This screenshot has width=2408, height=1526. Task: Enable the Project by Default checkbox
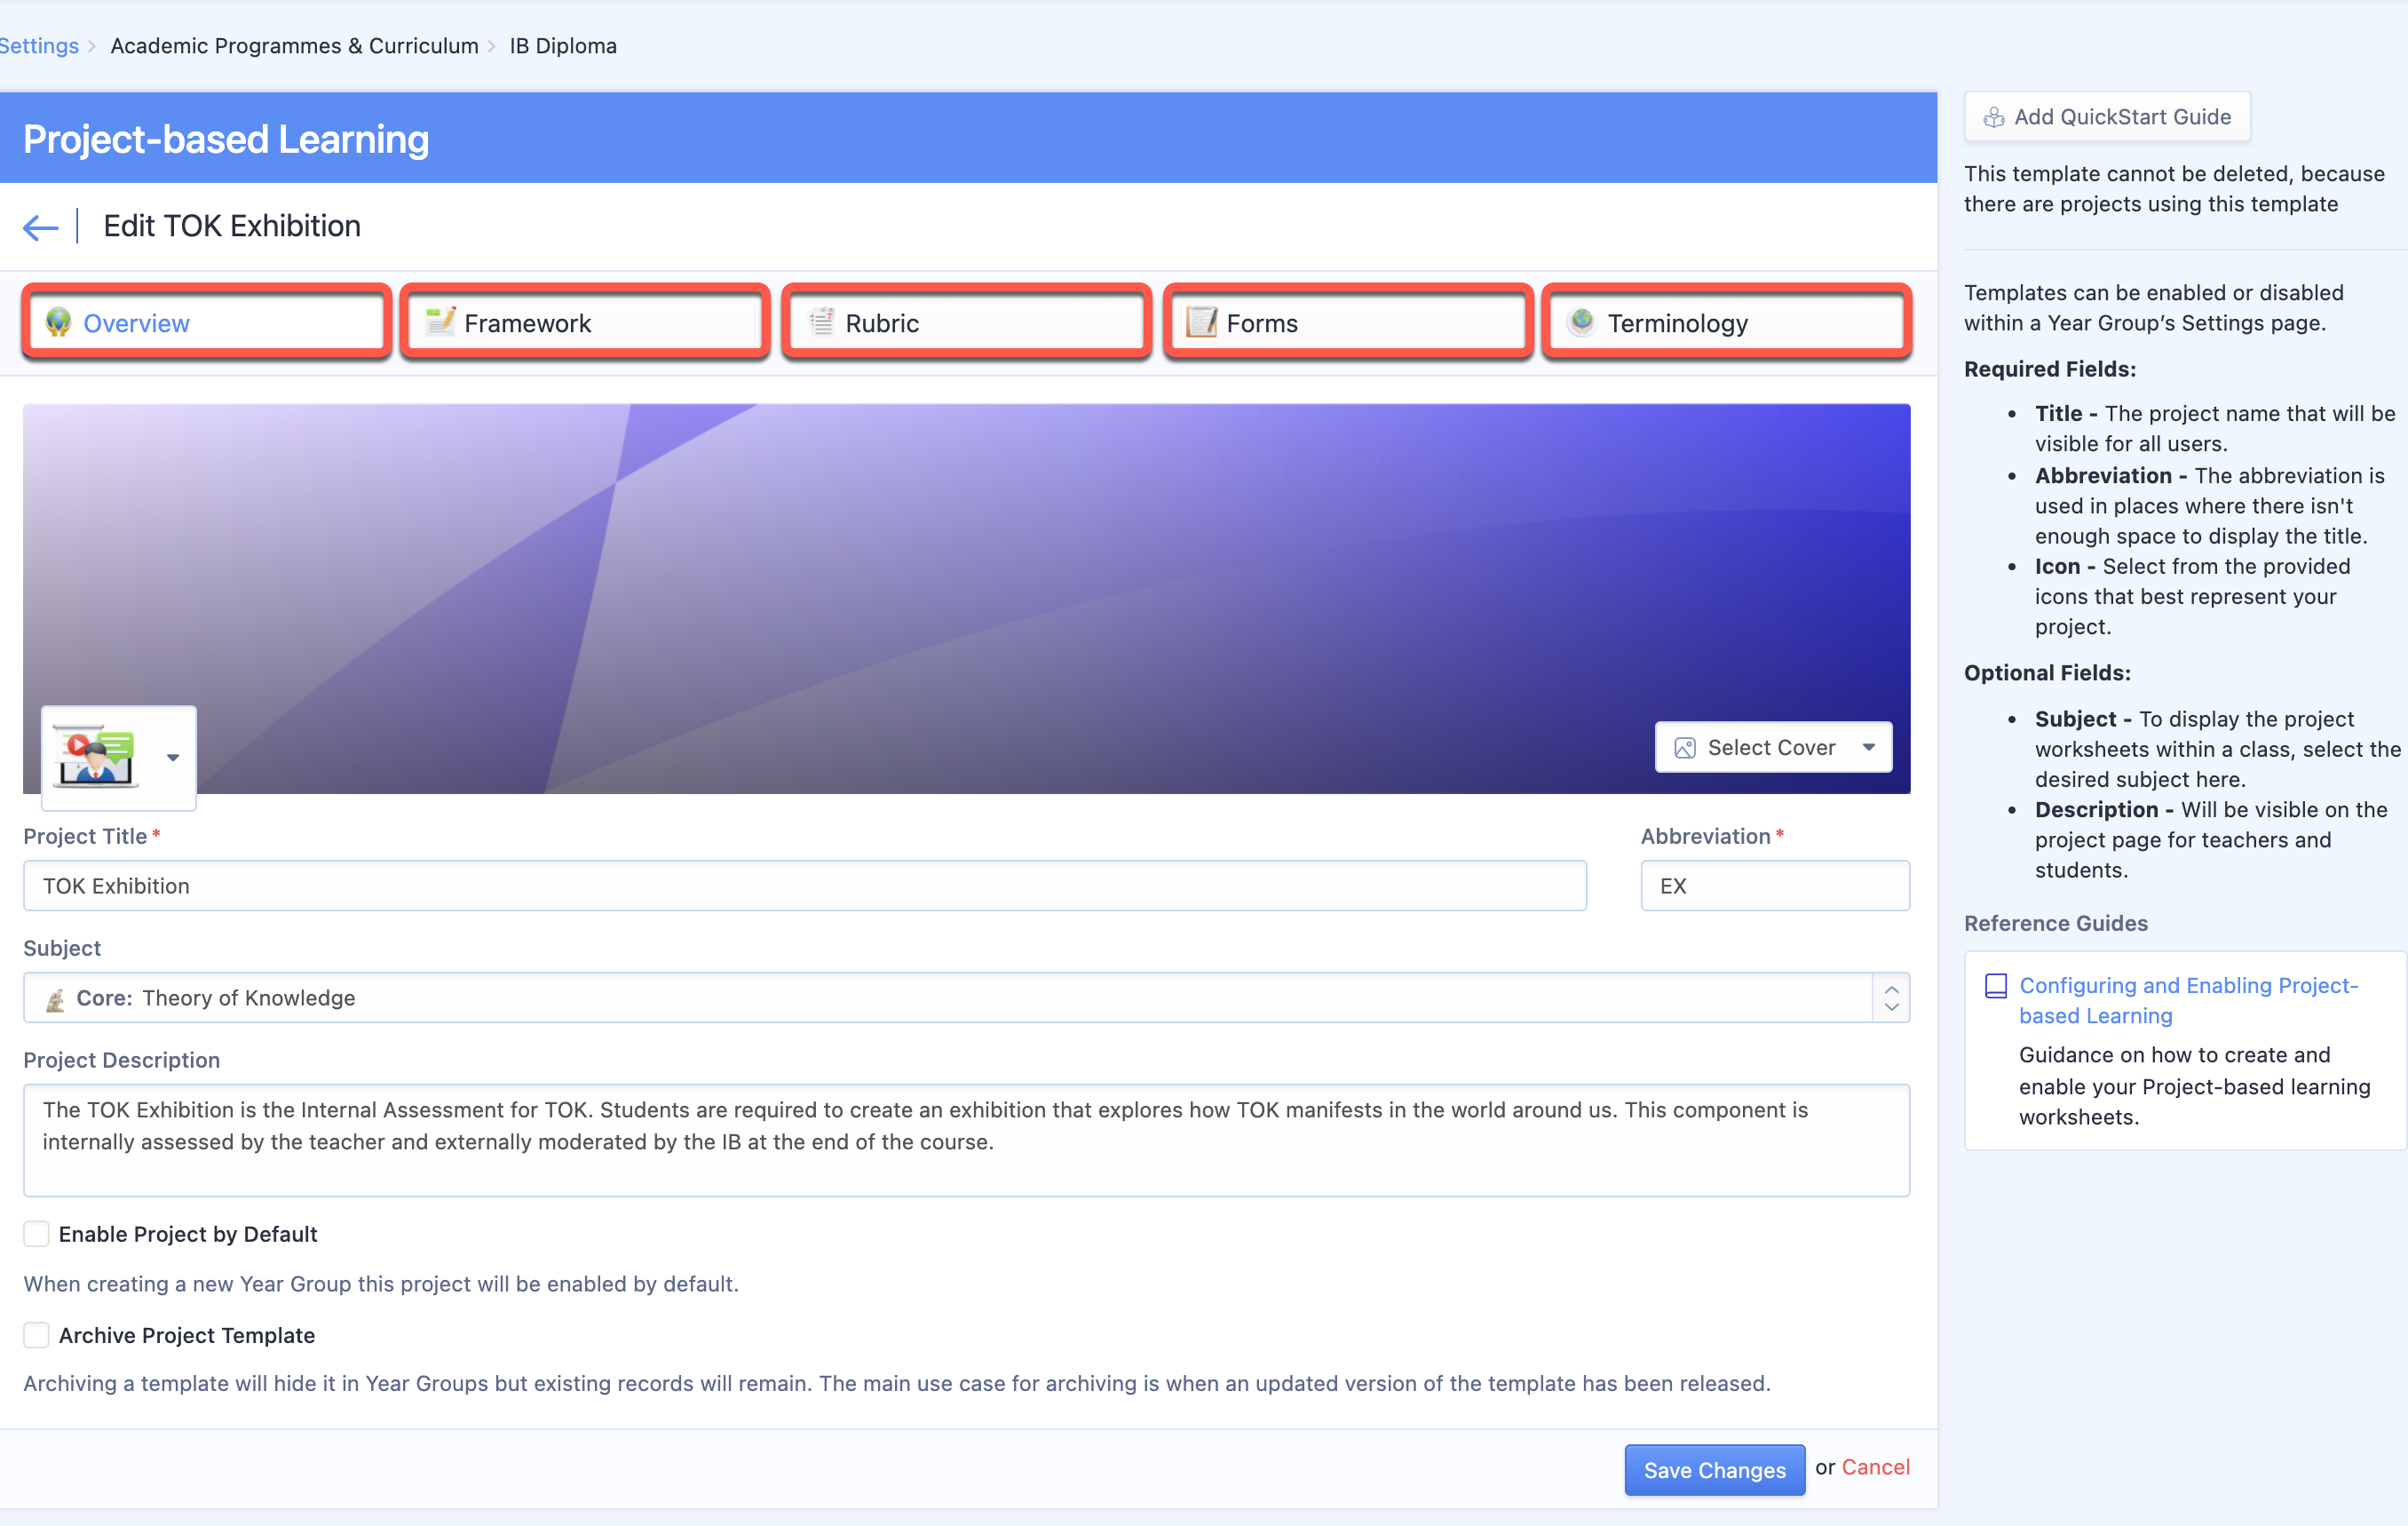(x=37, y=1234)
